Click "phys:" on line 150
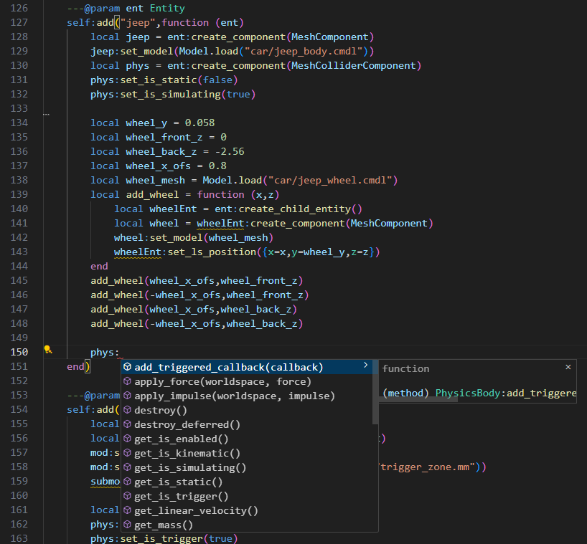The width and height of the screenshot is (587, 544). point(105,353)
